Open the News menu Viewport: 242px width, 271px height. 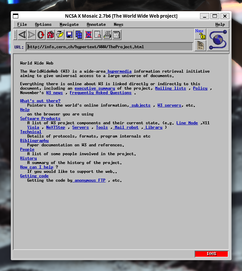coord(118,24)
